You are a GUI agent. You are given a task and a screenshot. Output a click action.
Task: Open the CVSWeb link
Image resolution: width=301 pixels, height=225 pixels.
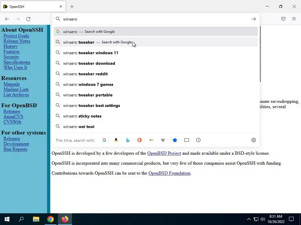pos(12,122)
